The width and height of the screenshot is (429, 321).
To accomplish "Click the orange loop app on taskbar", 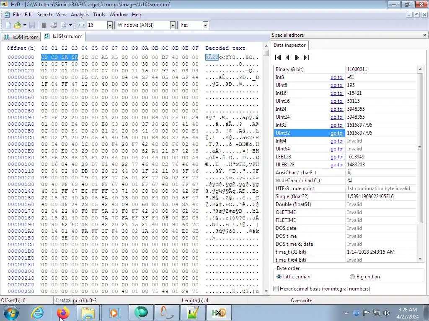I will 167,313.
